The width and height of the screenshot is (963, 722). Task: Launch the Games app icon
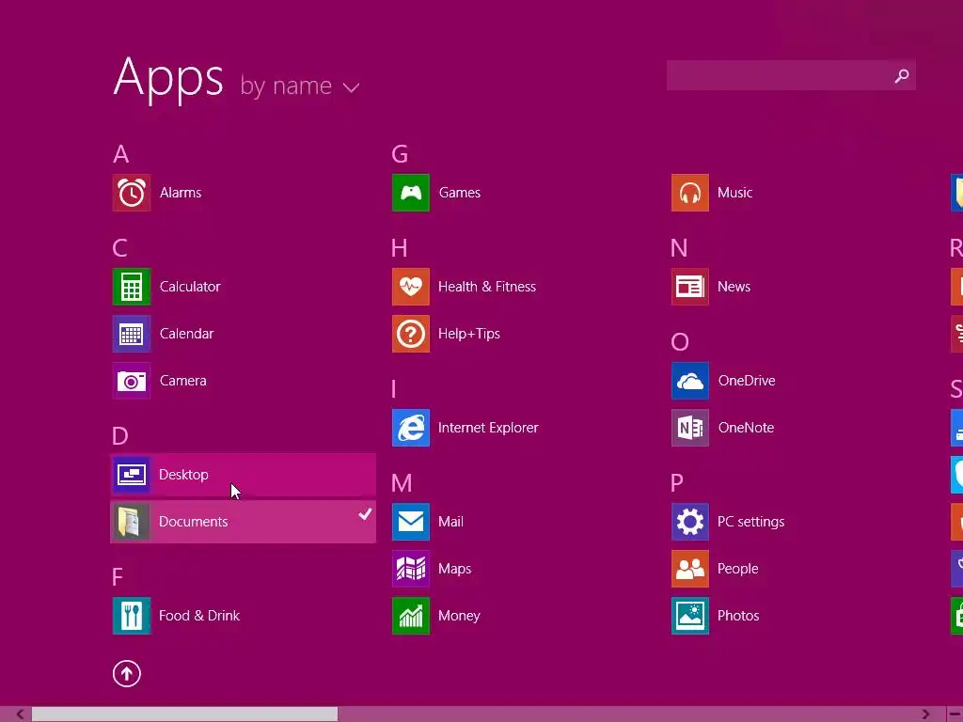[411, 193]
